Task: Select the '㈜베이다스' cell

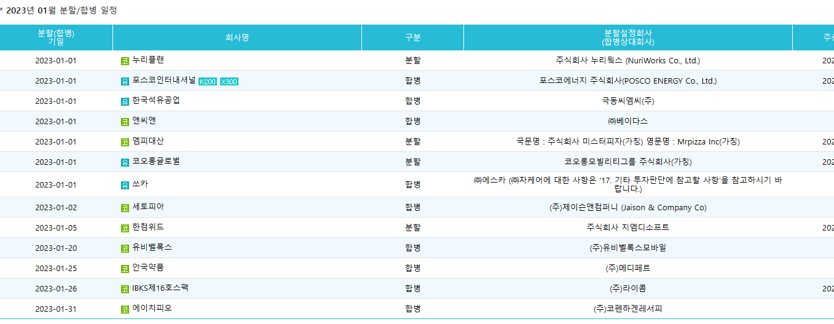Action: tap(628, 122)
